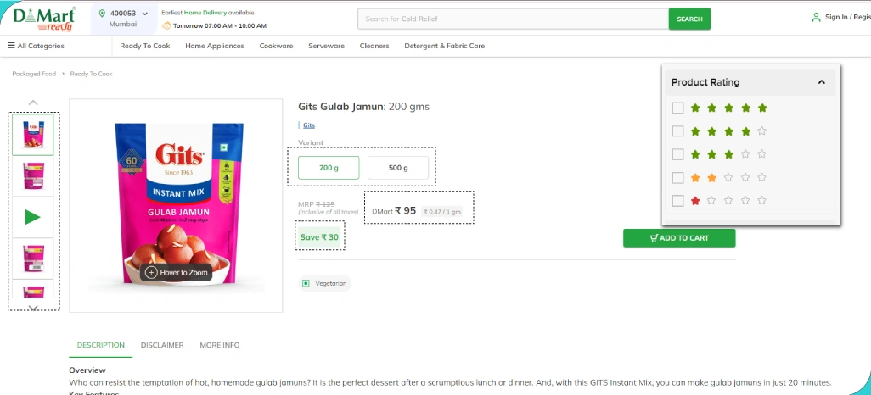This screenshot has width=871, height=395.
Task: Collapse the Product Rating panel
Action: [821, 82]
